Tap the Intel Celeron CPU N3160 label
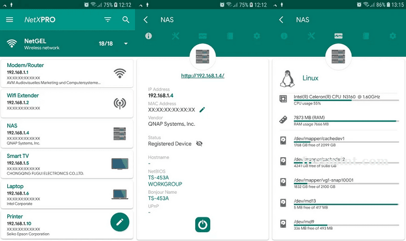This screenshot has height=241, width=406. click(x=337, y=97)
